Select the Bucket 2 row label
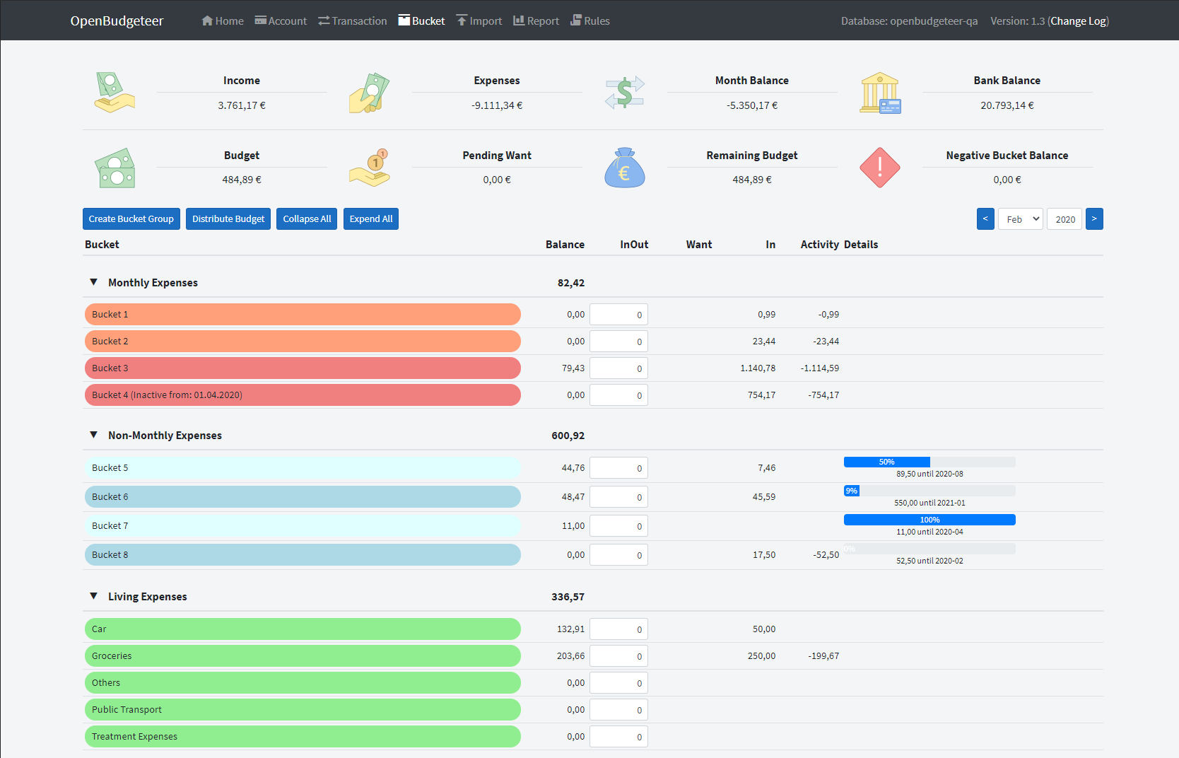The image size is (1179, 758). click(303, 342)
